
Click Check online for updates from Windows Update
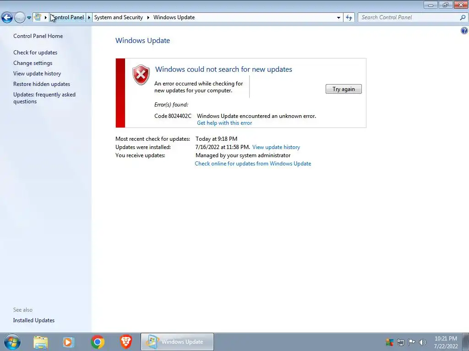[x=253, y=164]
